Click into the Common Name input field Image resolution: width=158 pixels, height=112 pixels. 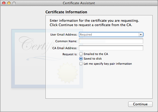point(111,41)
